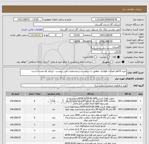Click quantity 4 in row 2
Image resolution: width=149 pixels, height=144 pixels.
coord(35,109)
